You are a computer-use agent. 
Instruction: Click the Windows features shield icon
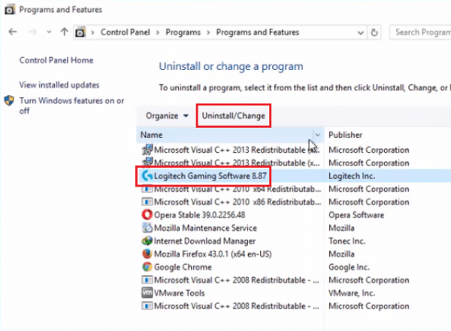point(9,101)
